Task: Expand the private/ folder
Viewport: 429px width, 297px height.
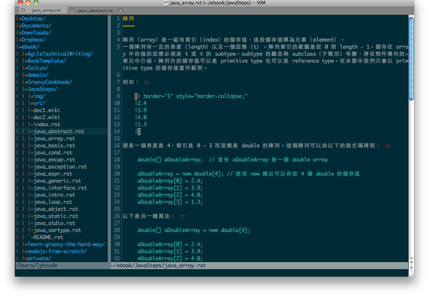Action: [37, 258]
